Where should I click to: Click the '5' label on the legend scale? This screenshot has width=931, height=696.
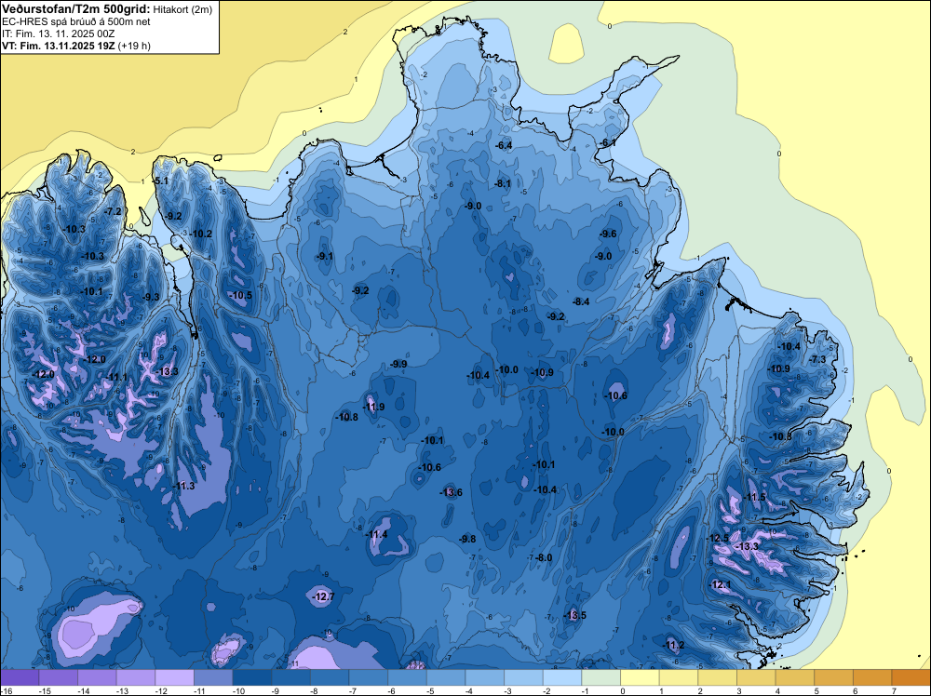pos(816,690)
